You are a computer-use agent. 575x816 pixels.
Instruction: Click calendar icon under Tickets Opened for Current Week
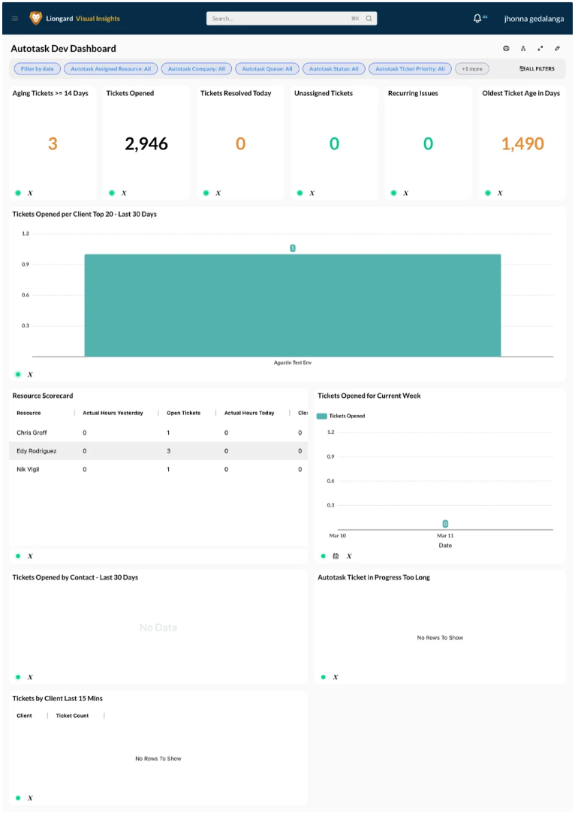pos(336,556)
